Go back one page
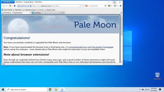164x92 pixels. [x=4, y=6]
